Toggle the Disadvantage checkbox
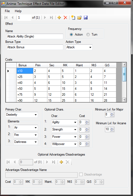The height and width of the screenshot is (196, 133). coord(81,174)
